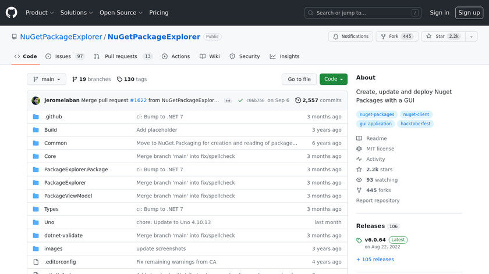The width and height of the screenshot is (489, 274).
Task: Open the PackageExplorer.Package folder icon
Action: click(36, 170)
